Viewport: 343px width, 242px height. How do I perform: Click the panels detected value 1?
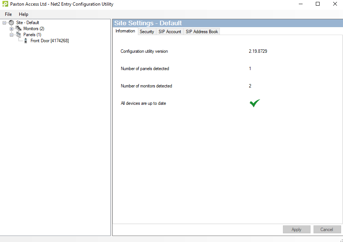click(x=250, y=69)
